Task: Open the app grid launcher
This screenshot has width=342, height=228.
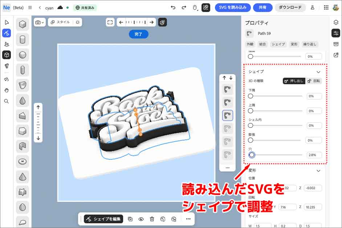Action: pyautogui.click(x=326, y=8)
